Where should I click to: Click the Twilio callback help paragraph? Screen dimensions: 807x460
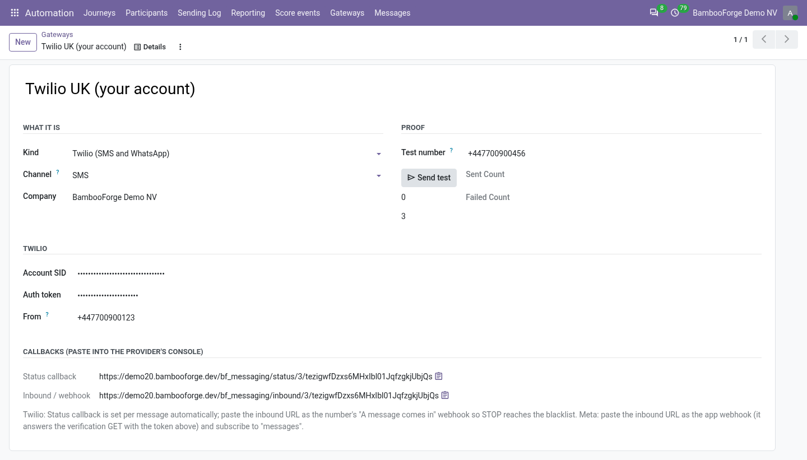[392, 421]
